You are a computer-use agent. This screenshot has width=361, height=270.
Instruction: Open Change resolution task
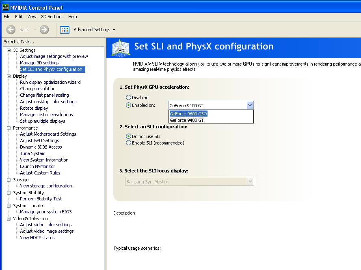coord(37,89)
